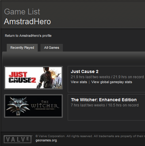This screenshot has height=146, width=145.
Task: Click the Witcher stylized title in banner
Action: coord(45,105)
